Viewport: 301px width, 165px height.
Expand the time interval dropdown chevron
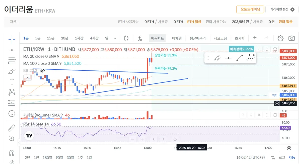[x=115, y=38]
